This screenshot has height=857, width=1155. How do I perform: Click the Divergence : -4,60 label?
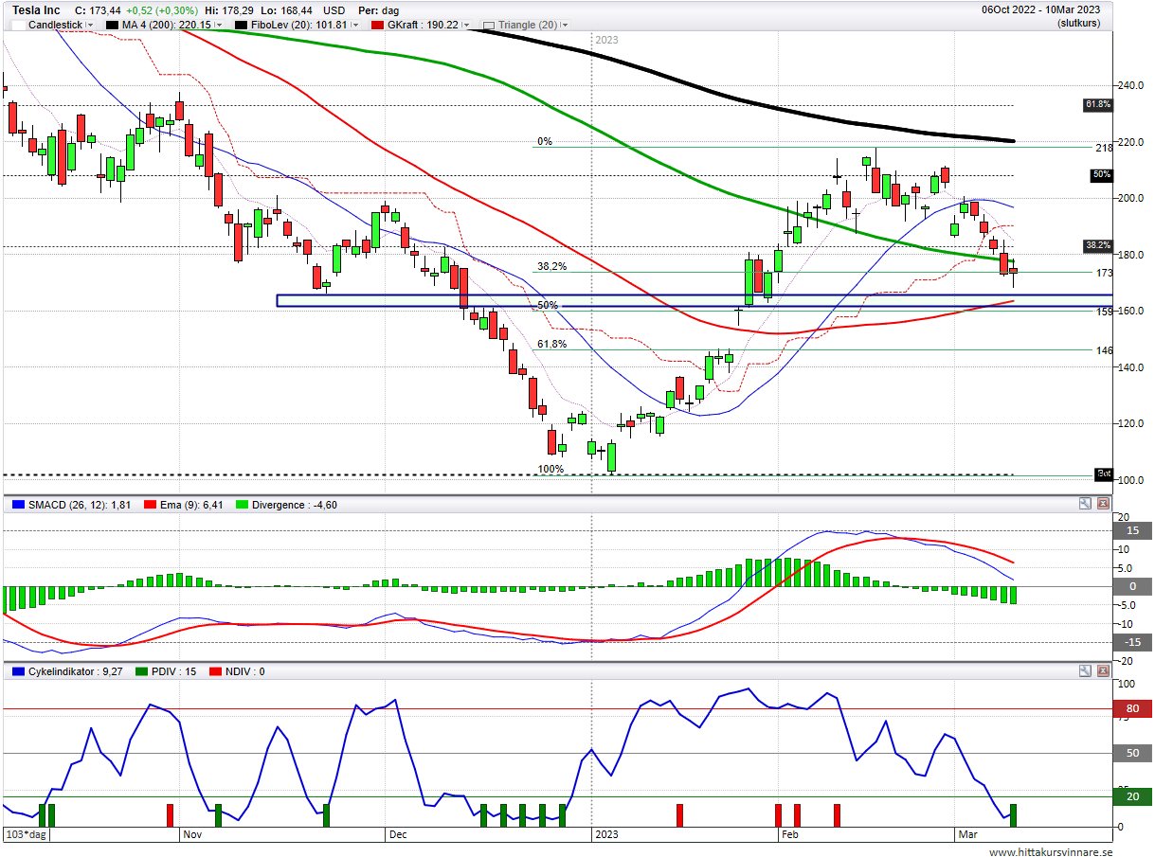point(295,505)
